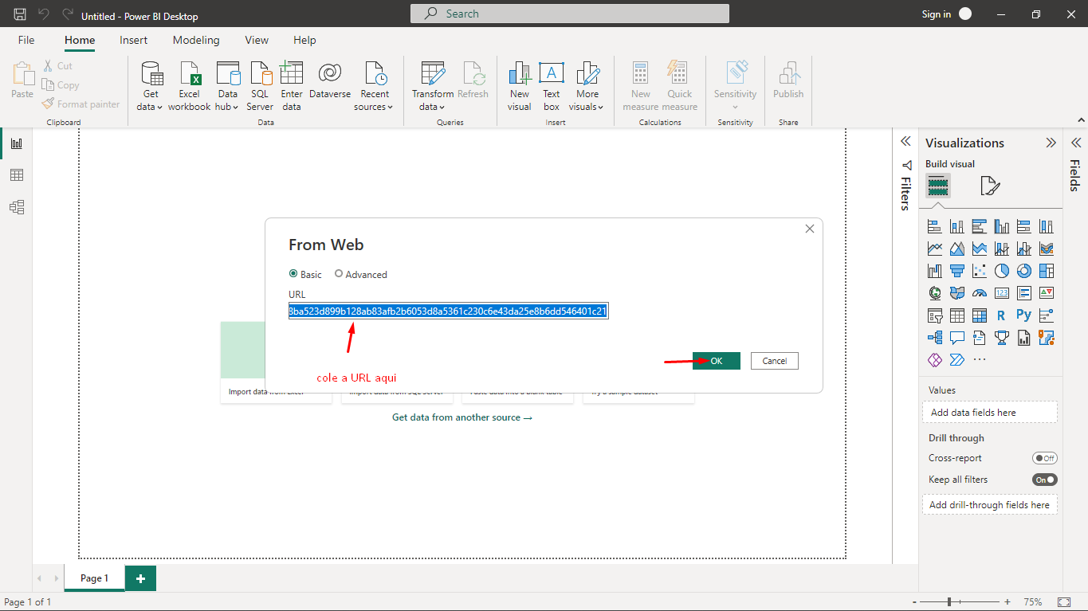Insert a Decomposition tree visual
The width and height of the screenshot is (1088, 611).
pyautogui.click(x=935, y=338)
